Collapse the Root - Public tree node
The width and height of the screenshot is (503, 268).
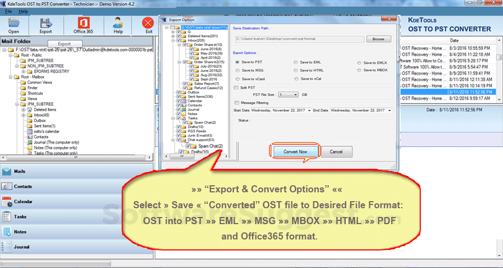(10, 55)
